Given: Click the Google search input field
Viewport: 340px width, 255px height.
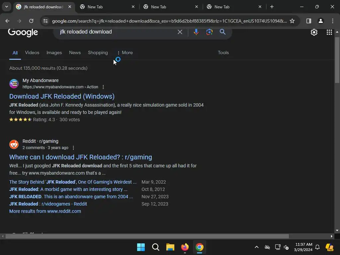Looking at the screenshot, I should 117,32.
